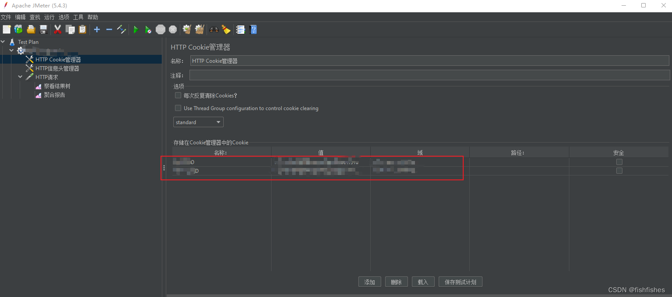Open the 工具 menu
Viewport: 672px width, 297px height.
[78, 17]
